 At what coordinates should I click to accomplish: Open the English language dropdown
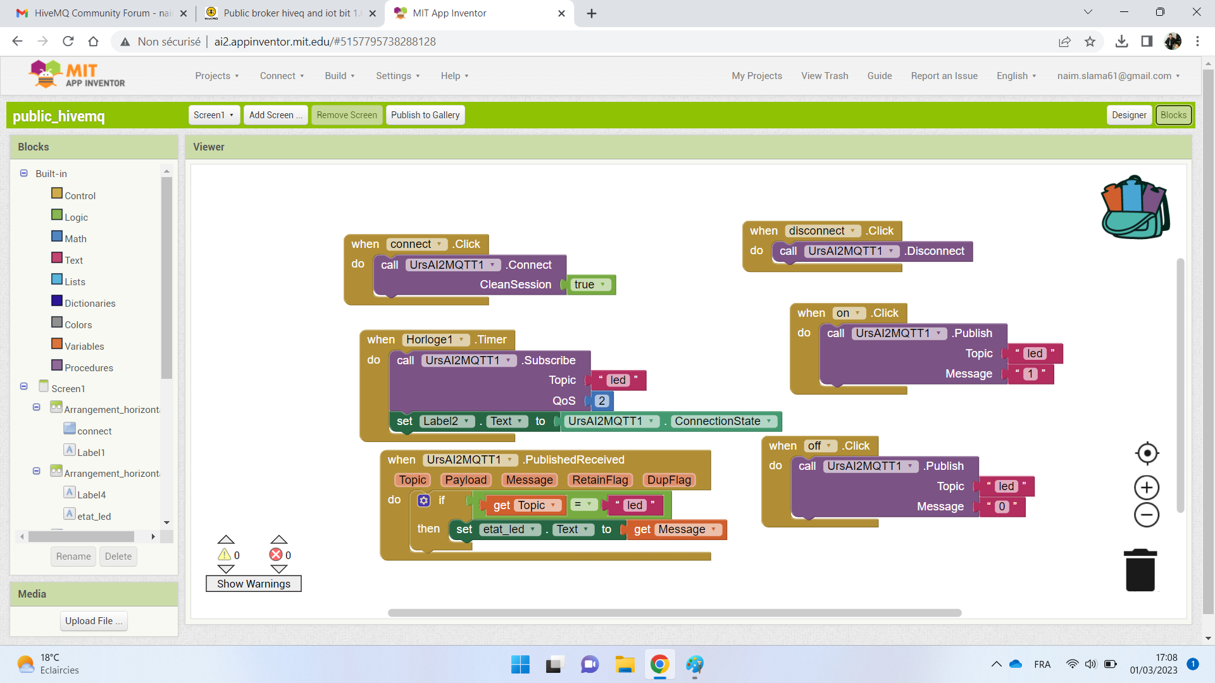(x=1016, y=76)
